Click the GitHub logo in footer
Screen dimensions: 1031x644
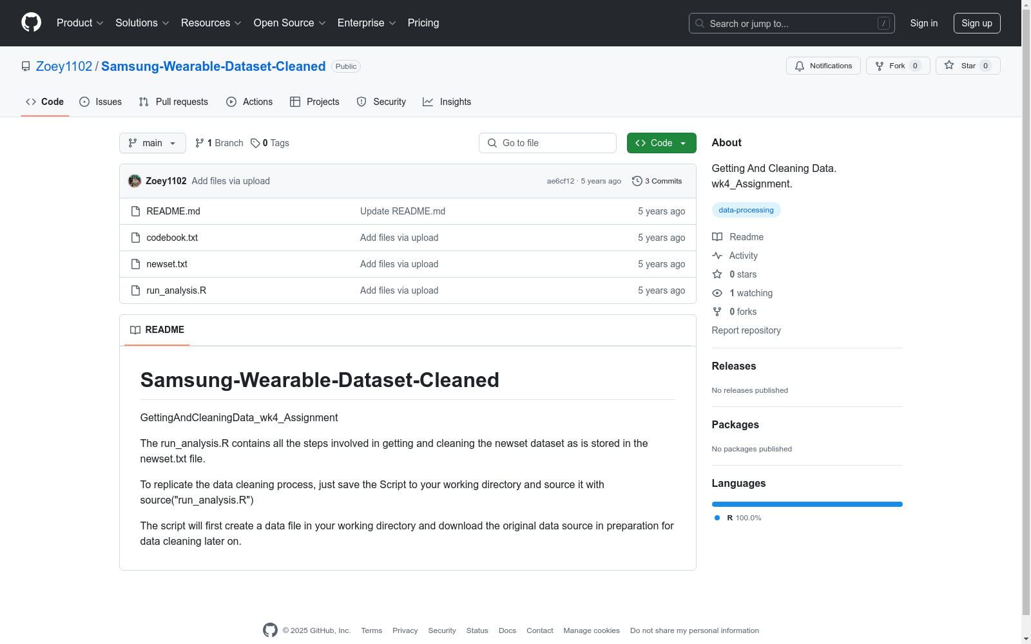(270, 630)
